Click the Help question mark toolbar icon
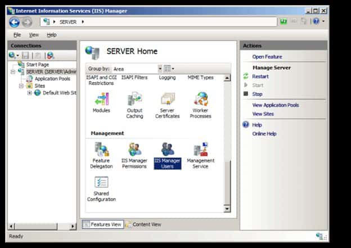 pos(316,21)
